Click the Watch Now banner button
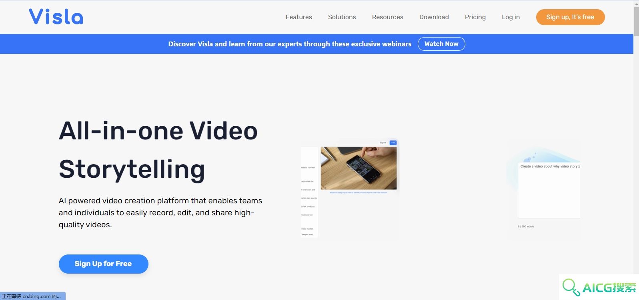 (x=441, y=44)
